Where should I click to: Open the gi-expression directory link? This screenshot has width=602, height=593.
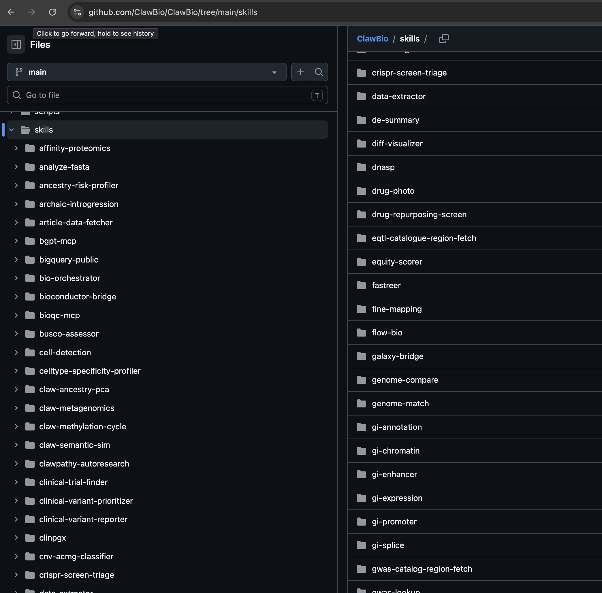pyautogui.click(x=397, y=498)
